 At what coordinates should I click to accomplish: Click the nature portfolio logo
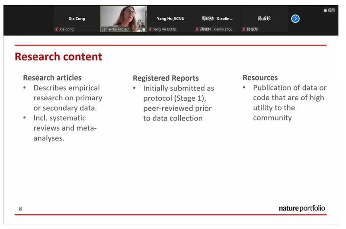point(302,209)
